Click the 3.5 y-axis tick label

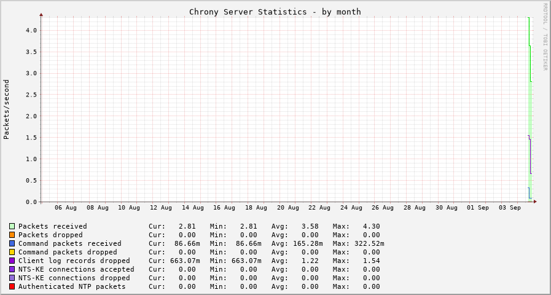(30, 52)
